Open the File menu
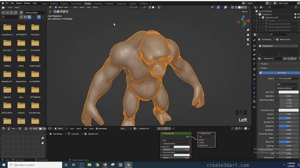300x168 pixels. [x=7, y=3]
